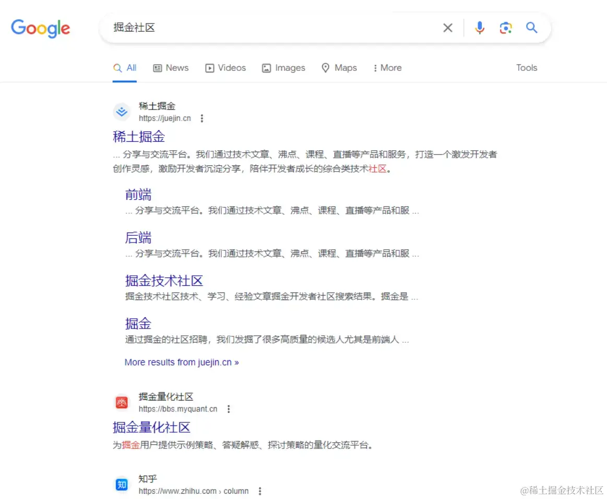Click the 稀土掘金 site favicon
The width and height of the screenshot is (607, 499).
[122, 112]
